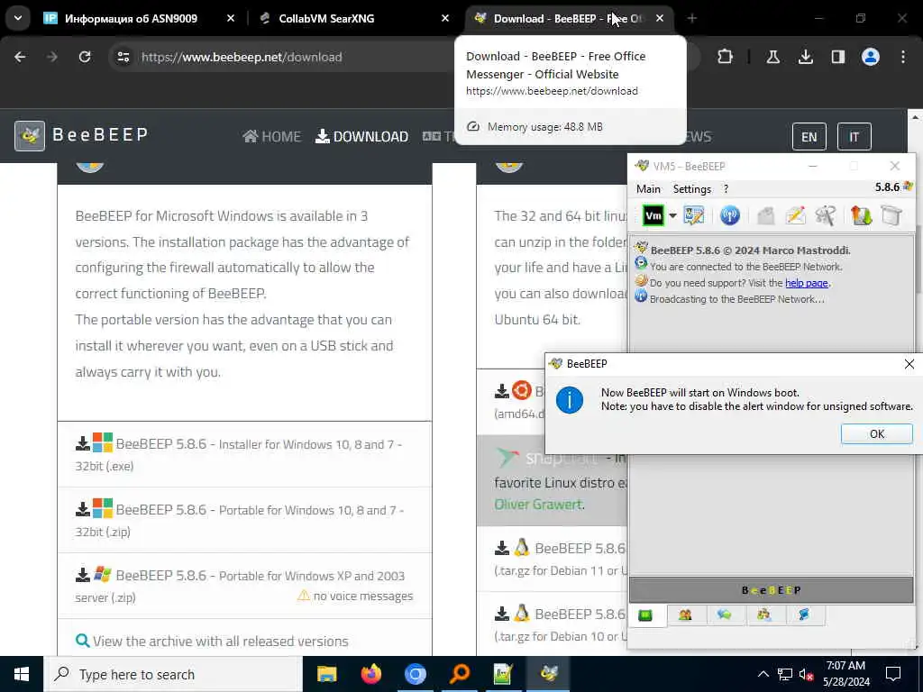The height and width of the screenshot is (692, 923).
Task: Open a new browser tab
Action: click(x=691, y=18)
